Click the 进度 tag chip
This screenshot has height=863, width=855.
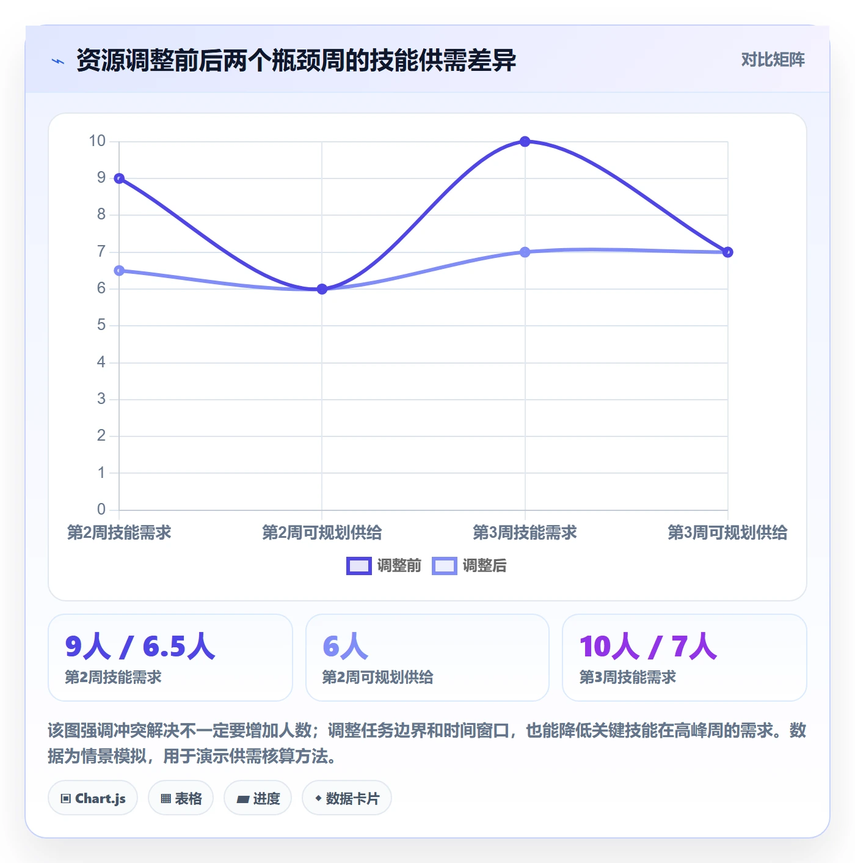[x=258, y=798]
